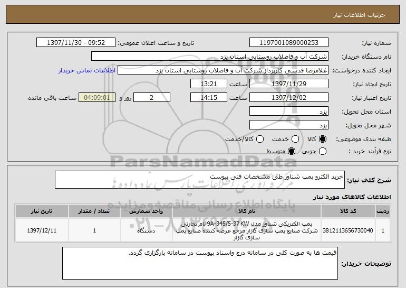Click the general need description text box
406x288 pixels.
click(200, 180)
